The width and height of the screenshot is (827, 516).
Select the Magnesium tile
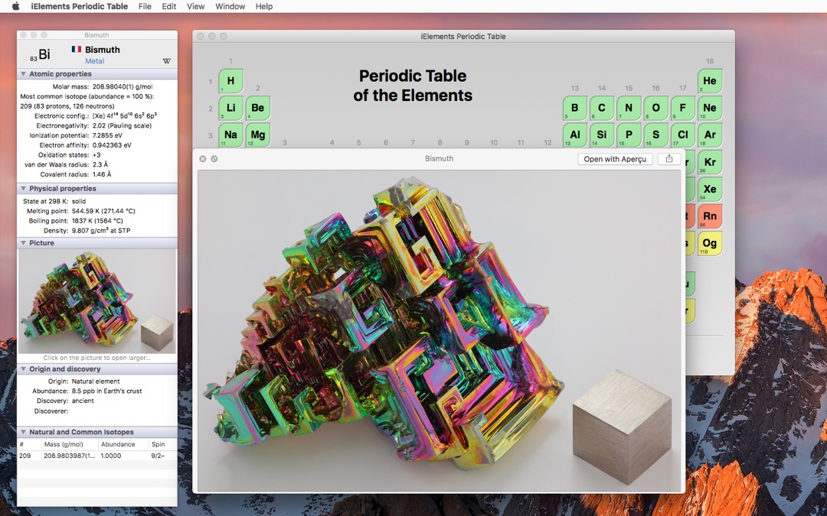point(257,135)
